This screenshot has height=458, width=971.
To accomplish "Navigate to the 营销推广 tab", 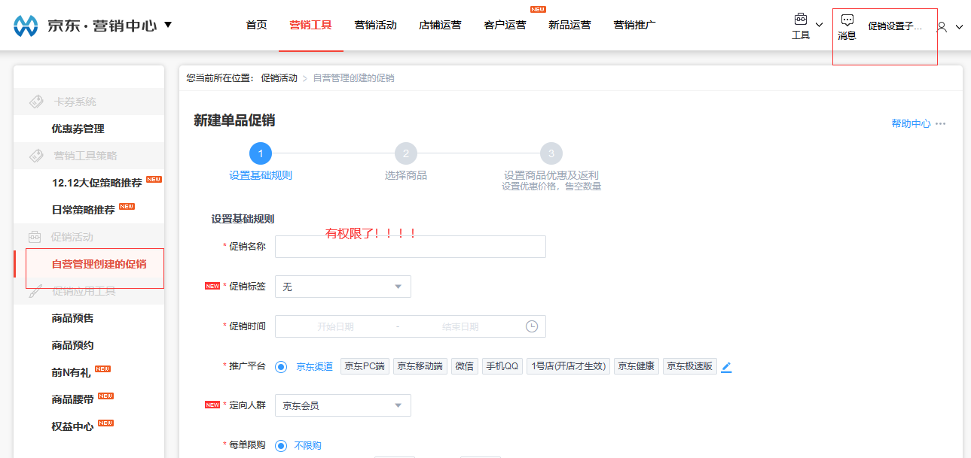I will point(634,25).
